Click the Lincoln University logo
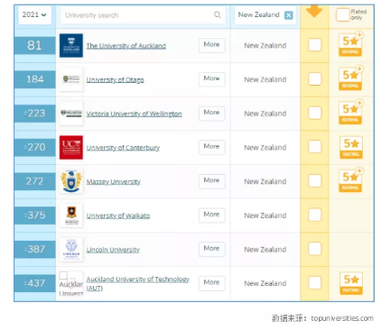Screen dimensions: 391x330 tap(71, 249)
